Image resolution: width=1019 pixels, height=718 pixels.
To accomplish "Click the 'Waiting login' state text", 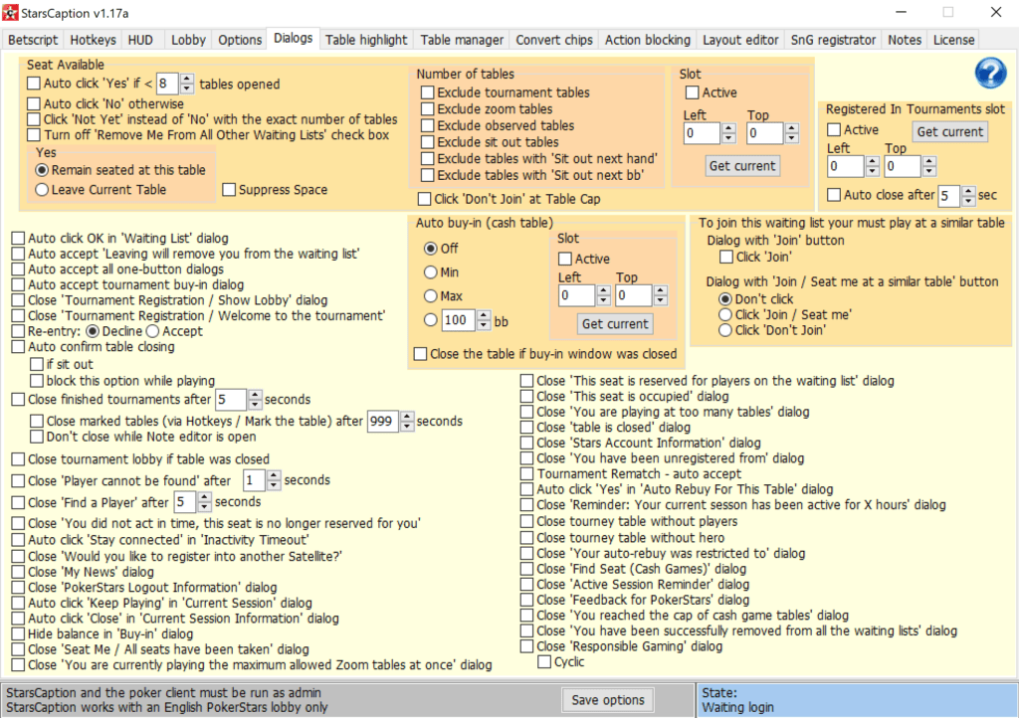I will (737, 707).
